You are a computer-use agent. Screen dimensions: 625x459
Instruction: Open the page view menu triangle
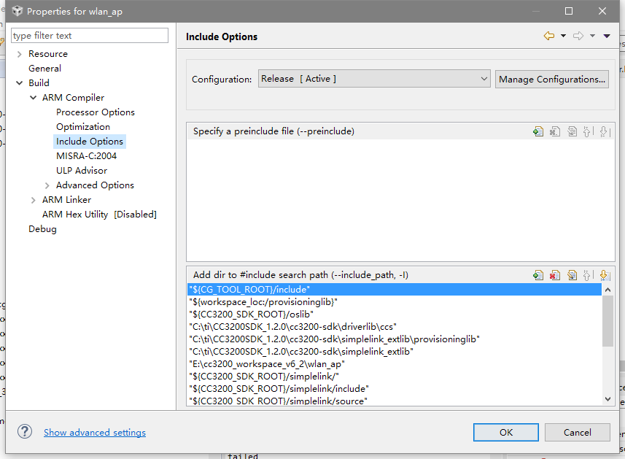(x=607, y=36)
